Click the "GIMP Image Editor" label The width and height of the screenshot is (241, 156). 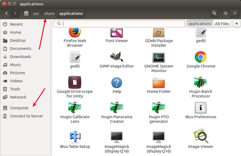[x=117, y=66]
